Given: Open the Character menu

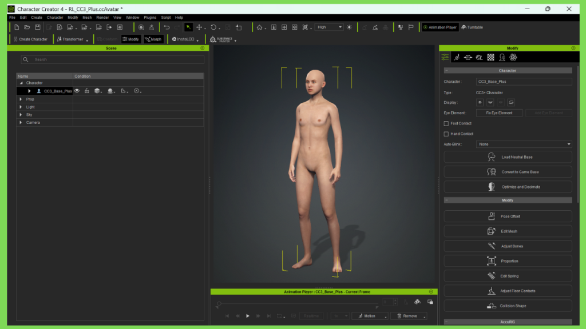Looking at the screenshot, I should [x=55, y=18].
